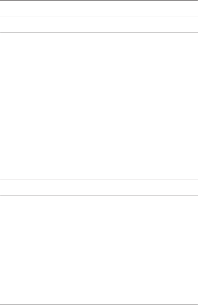Select the last narrow row at the bottom
The height and width of the screenshot is (305, 198).
coord(99,297)
